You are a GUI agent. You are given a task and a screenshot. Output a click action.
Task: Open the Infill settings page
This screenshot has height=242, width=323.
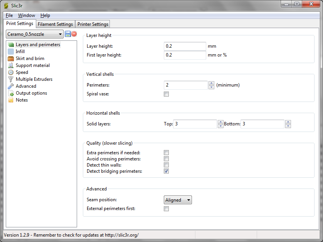click(x=20, y=52)
